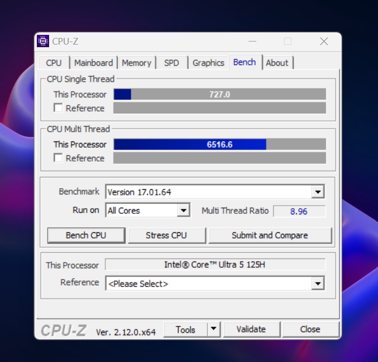Click the Close button at bottom
378x362 pixels.
310,329
